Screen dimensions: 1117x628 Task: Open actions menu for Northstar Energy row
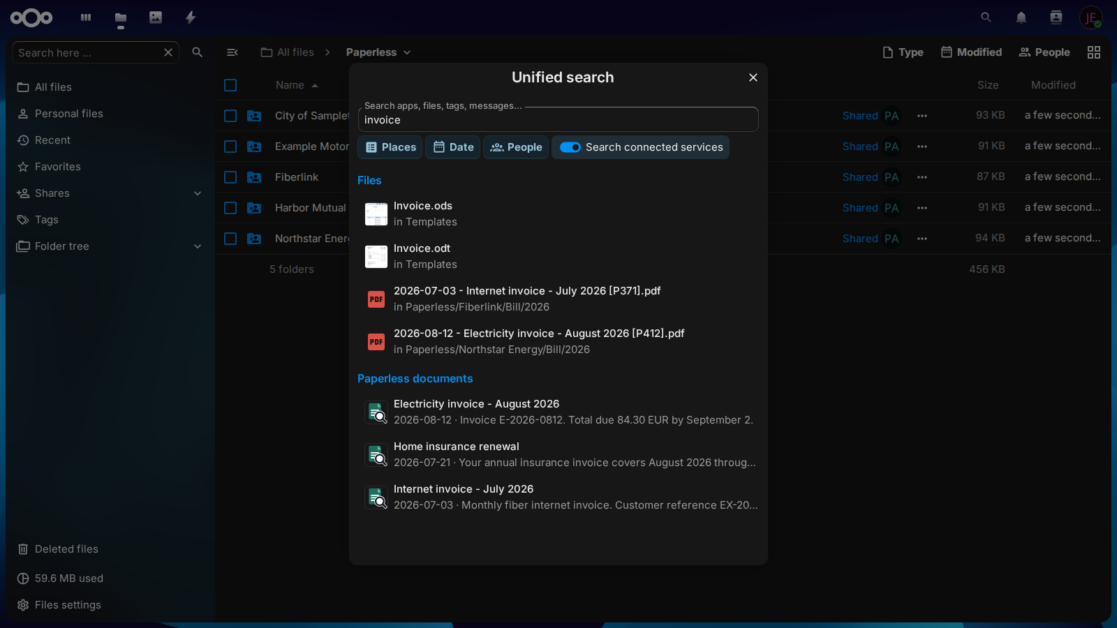(922, 239)
